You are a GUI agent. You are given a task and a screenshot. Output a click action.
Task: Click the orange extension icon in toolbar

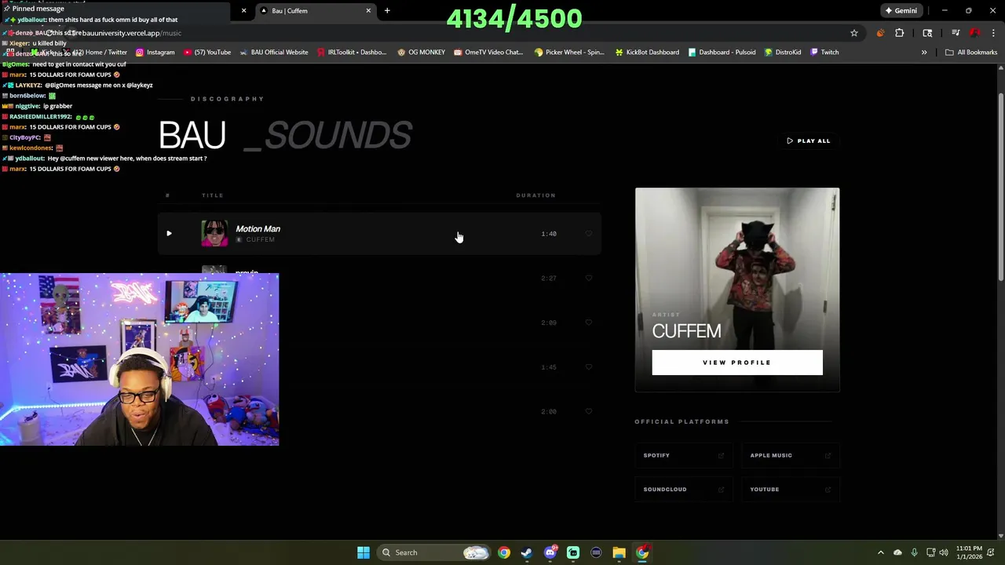click(880, 33)
